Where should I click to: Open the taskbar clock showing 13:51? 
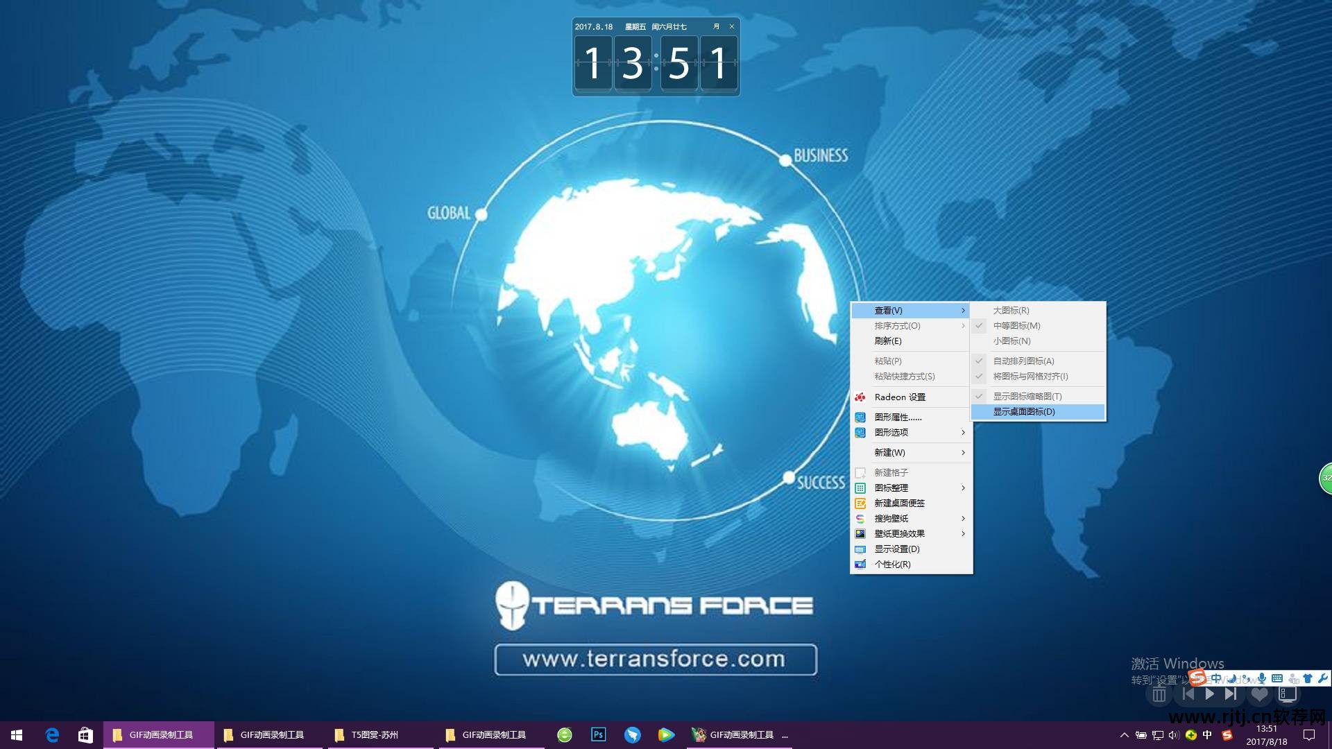(x=1266, y=735)
